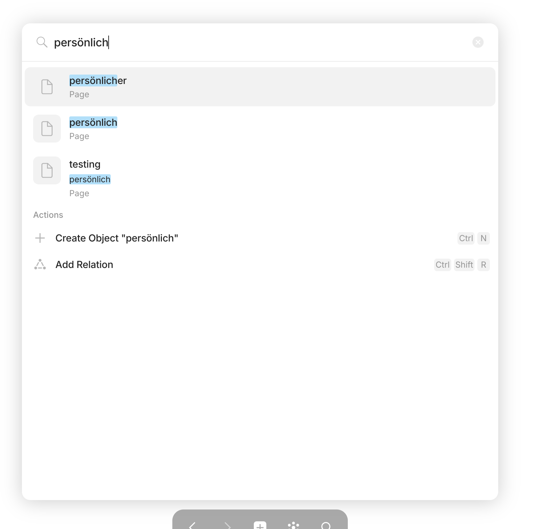Screen dimensions: 548x529
Task: Clear the search field with the X icon
Action: [x=478, y=42]
